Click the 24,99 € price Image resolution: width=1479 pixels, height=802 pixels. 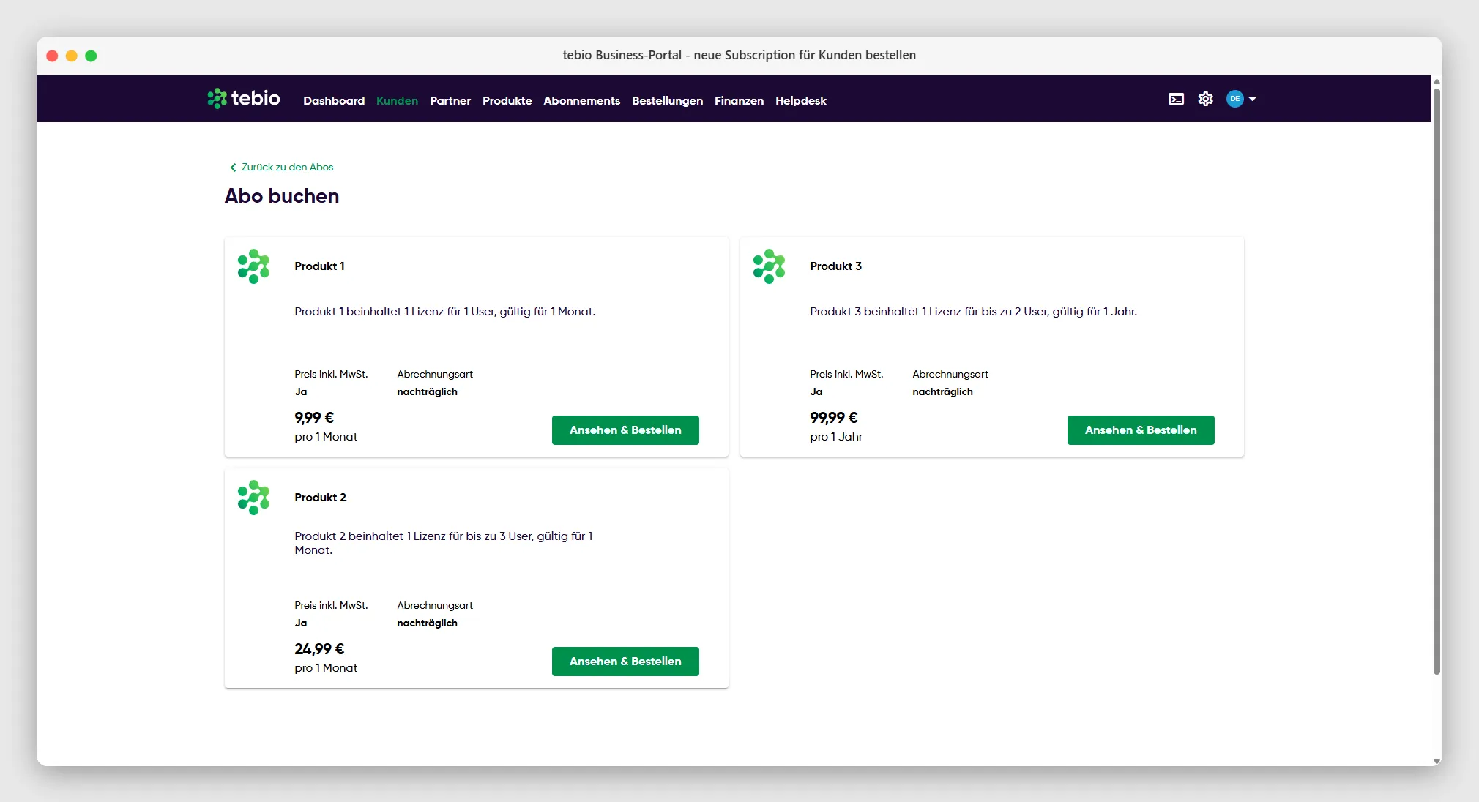319,649
